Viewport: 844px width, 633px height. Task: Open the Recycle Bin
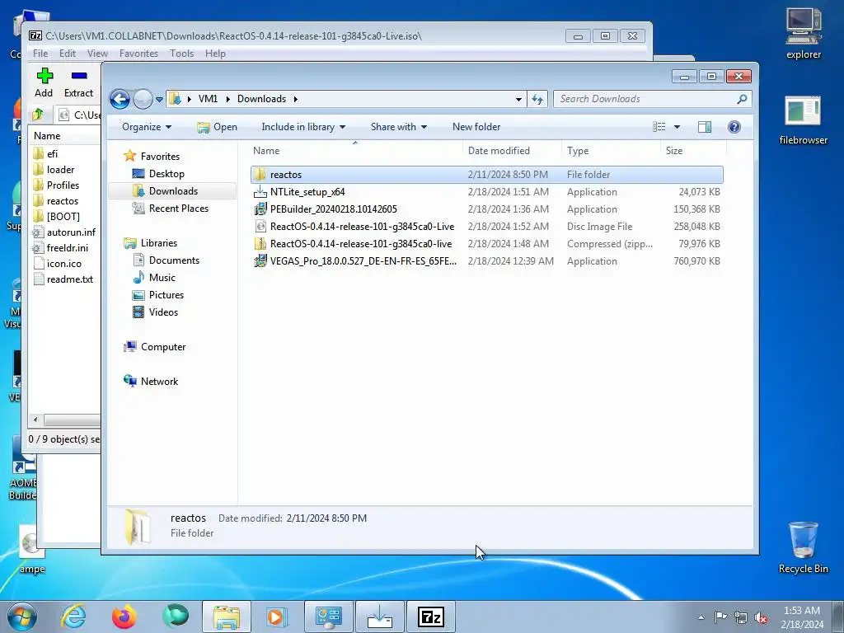pos(803,547)
